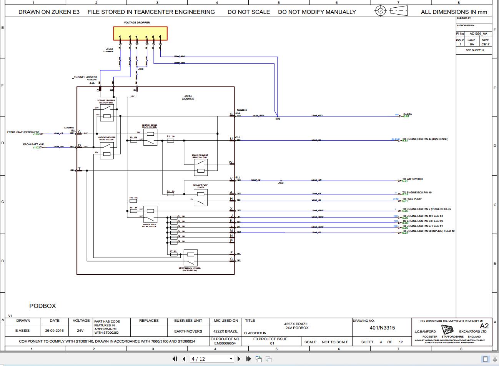The height and width of the screenshot is (366, 499).
Task: Click the EARTH destination reference
Action: (x=407, y=114)
